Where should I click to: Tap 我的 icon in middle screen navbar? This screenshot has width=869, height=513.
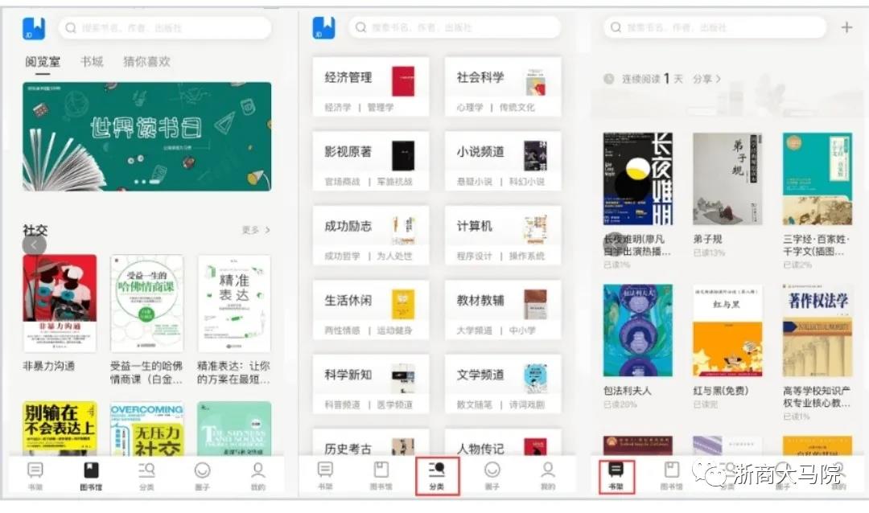pyautogui.click(x=548, y=475)
